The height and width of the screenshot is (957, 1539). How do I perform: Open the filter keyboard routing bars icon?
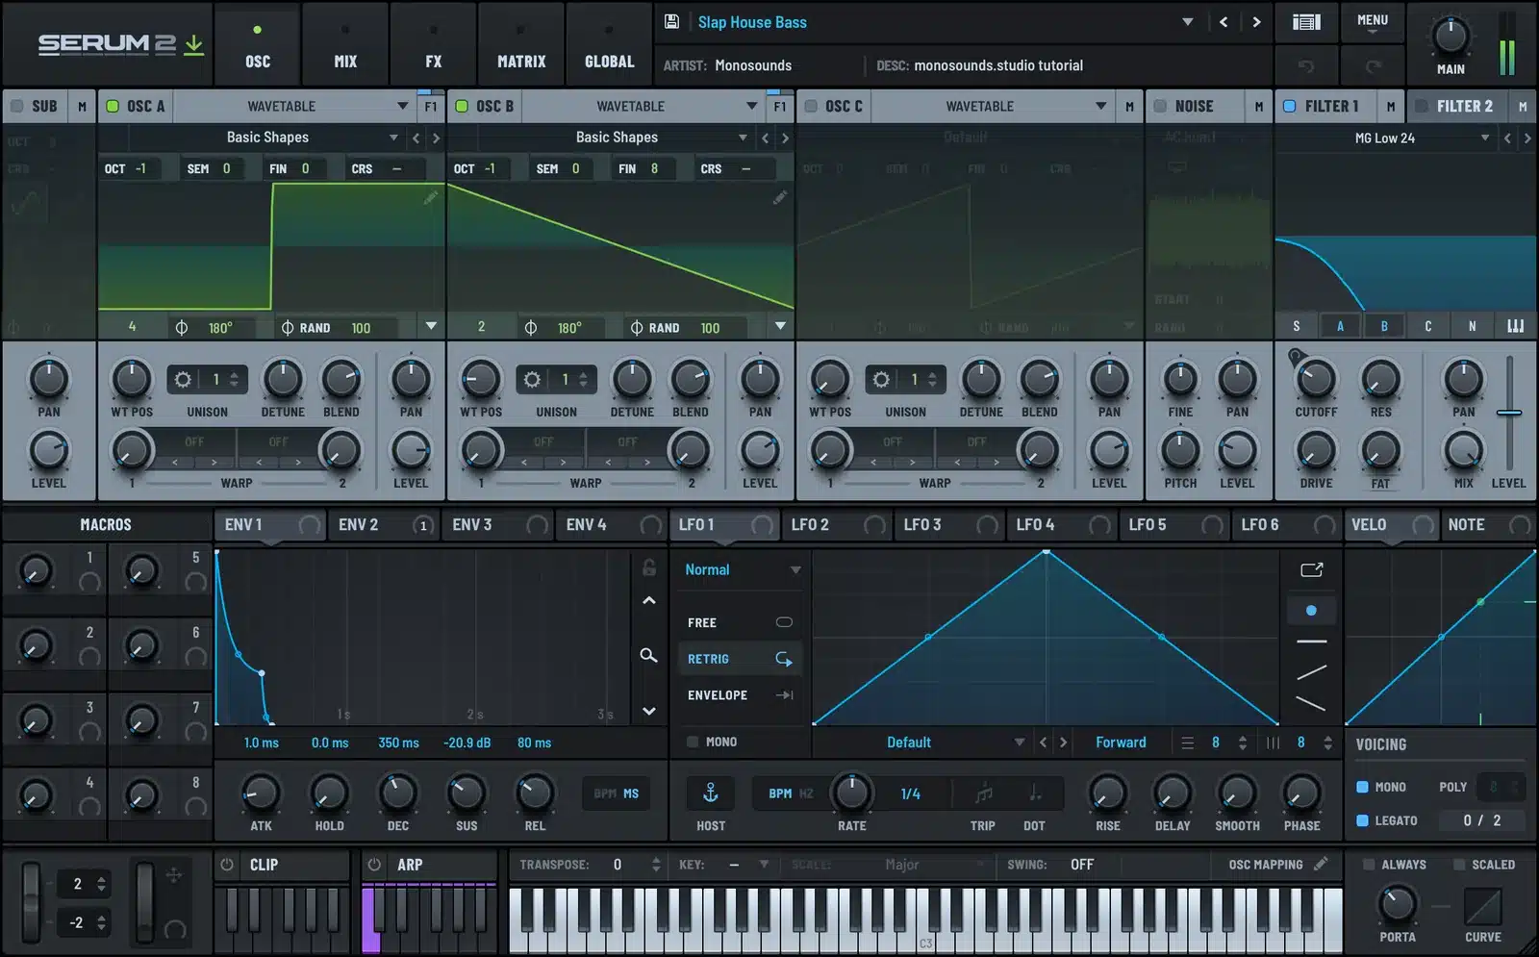pos(1516,326)
